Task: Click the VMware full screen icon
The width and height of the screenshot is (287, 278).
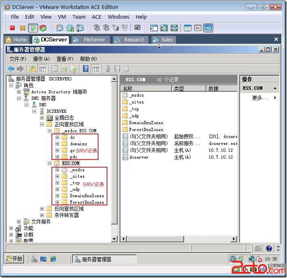Action: (174, 28)
